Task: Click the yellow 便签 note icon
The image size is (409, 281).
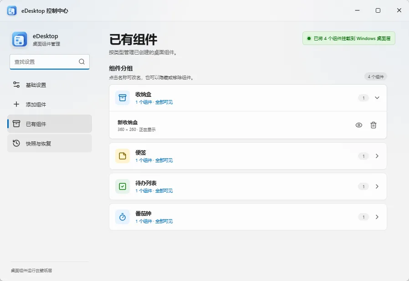Action: pyautogui.click(x=123, y=156)
